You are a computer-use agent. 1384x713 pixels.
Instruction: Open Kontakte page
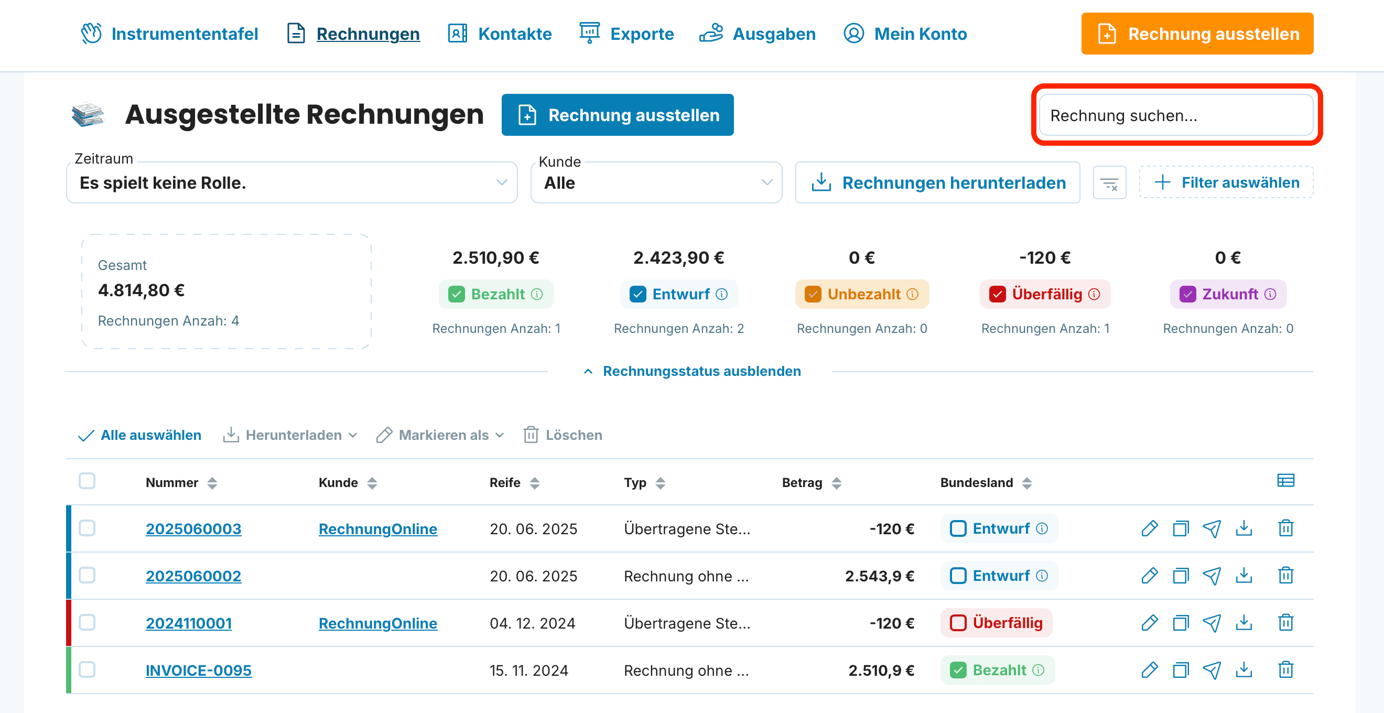500,34
